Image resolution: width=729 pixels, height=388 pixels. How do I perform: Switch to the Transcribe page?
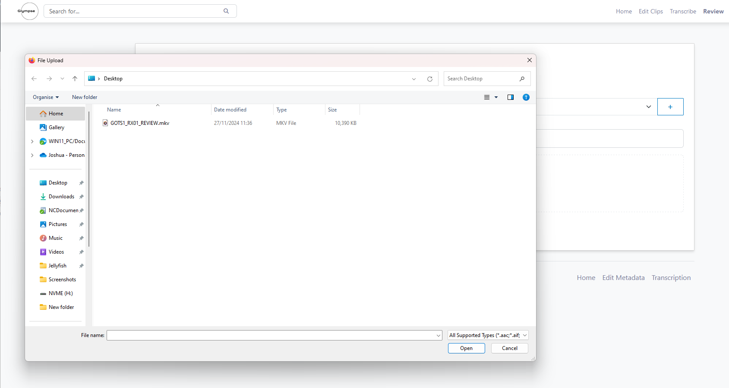(682, 11)
